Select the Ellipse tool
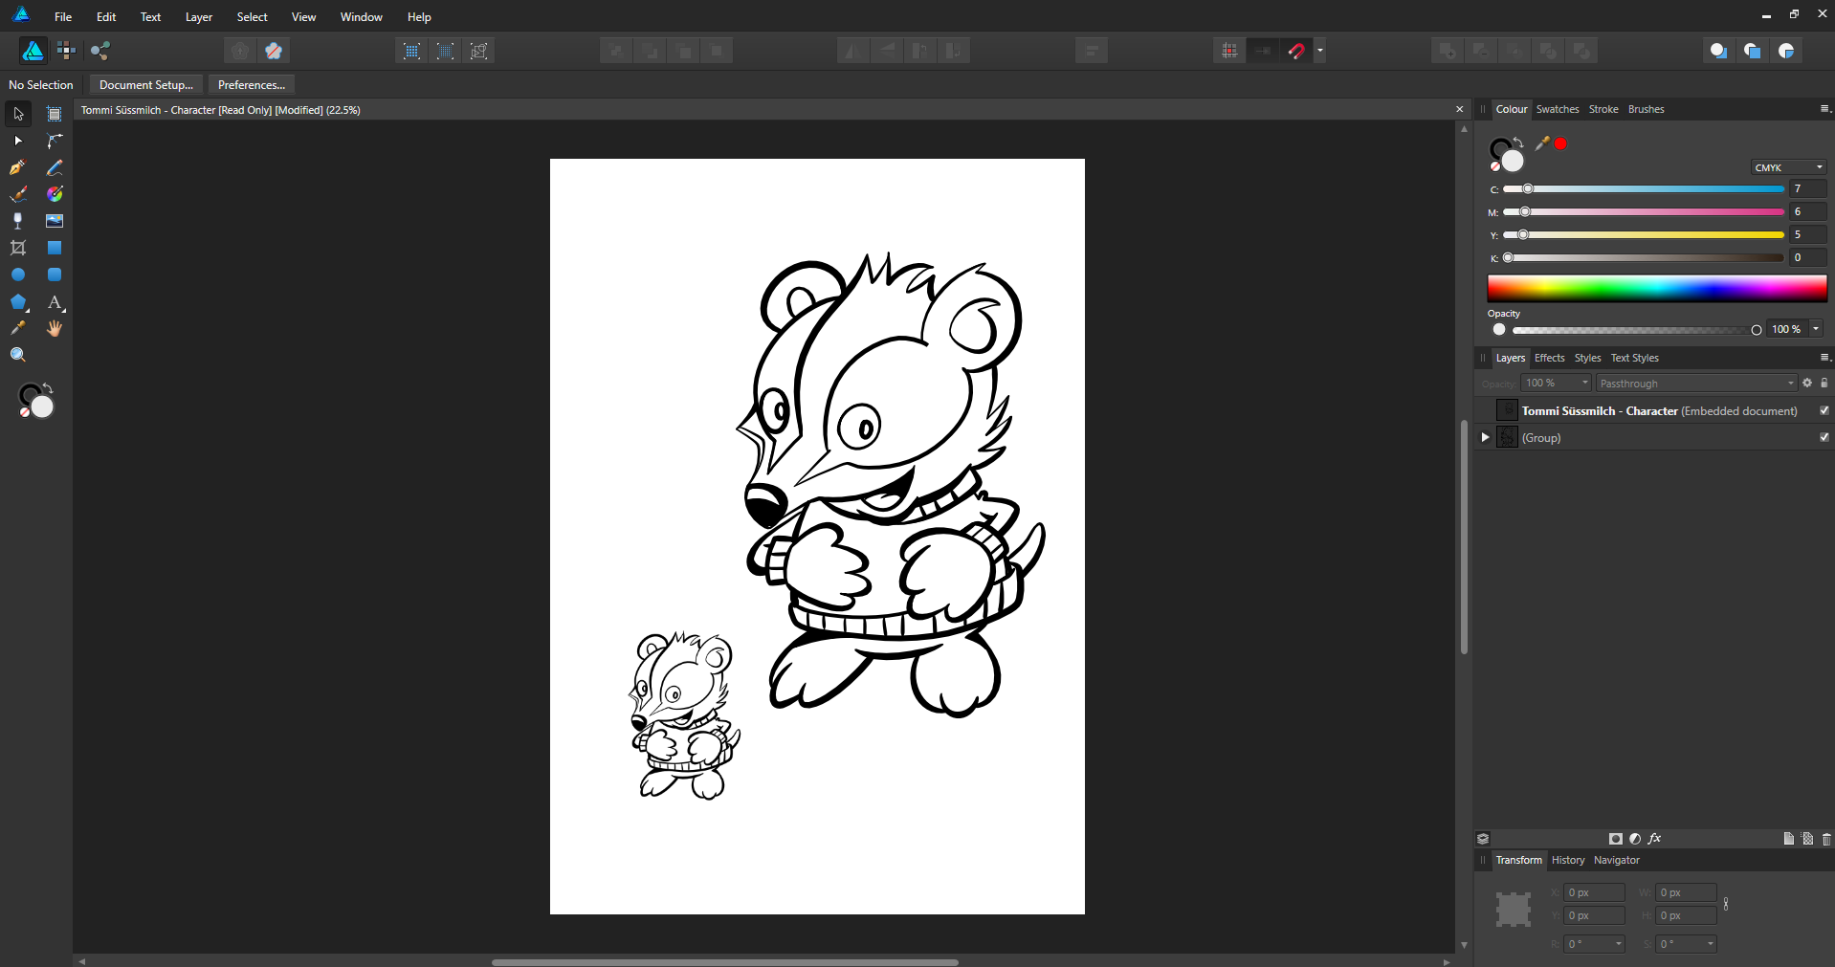The width and height of the screenshot is (1835, 967). pos(18,275)
